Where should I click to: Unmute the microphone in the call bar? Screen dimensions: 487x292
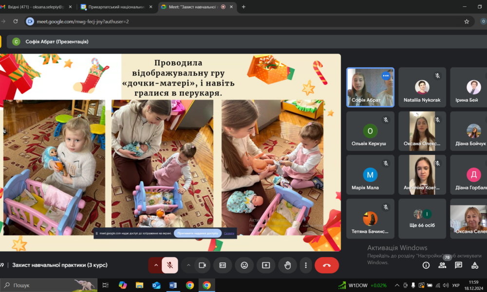coord(170,265)
